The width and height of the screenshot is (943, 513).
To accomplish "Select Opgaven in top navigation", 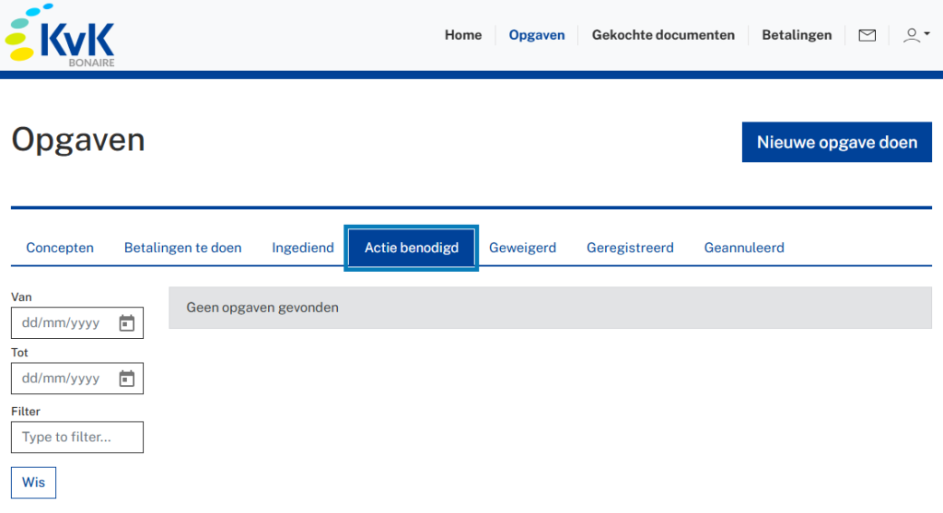I will pyautogui.click(x=537, y=36).
